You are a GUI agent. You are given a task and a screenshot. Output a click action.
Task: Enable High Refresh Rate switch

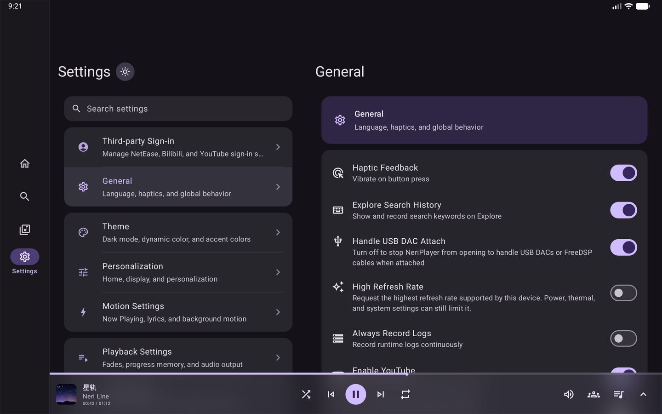(x=623, y=293)
